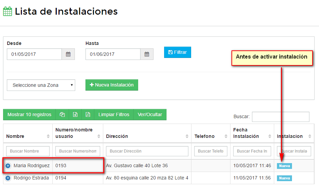Viewport: 319px width, 190px height.
Task: Open the Seleccione una Zona dropdown
Action: (41, 85)
